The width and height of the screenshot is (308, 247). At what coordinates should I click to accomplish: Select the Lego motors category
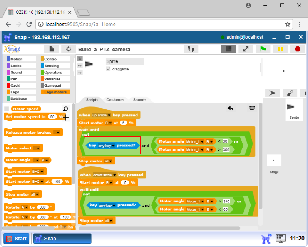pyautogui.click(x=55, y=92)
